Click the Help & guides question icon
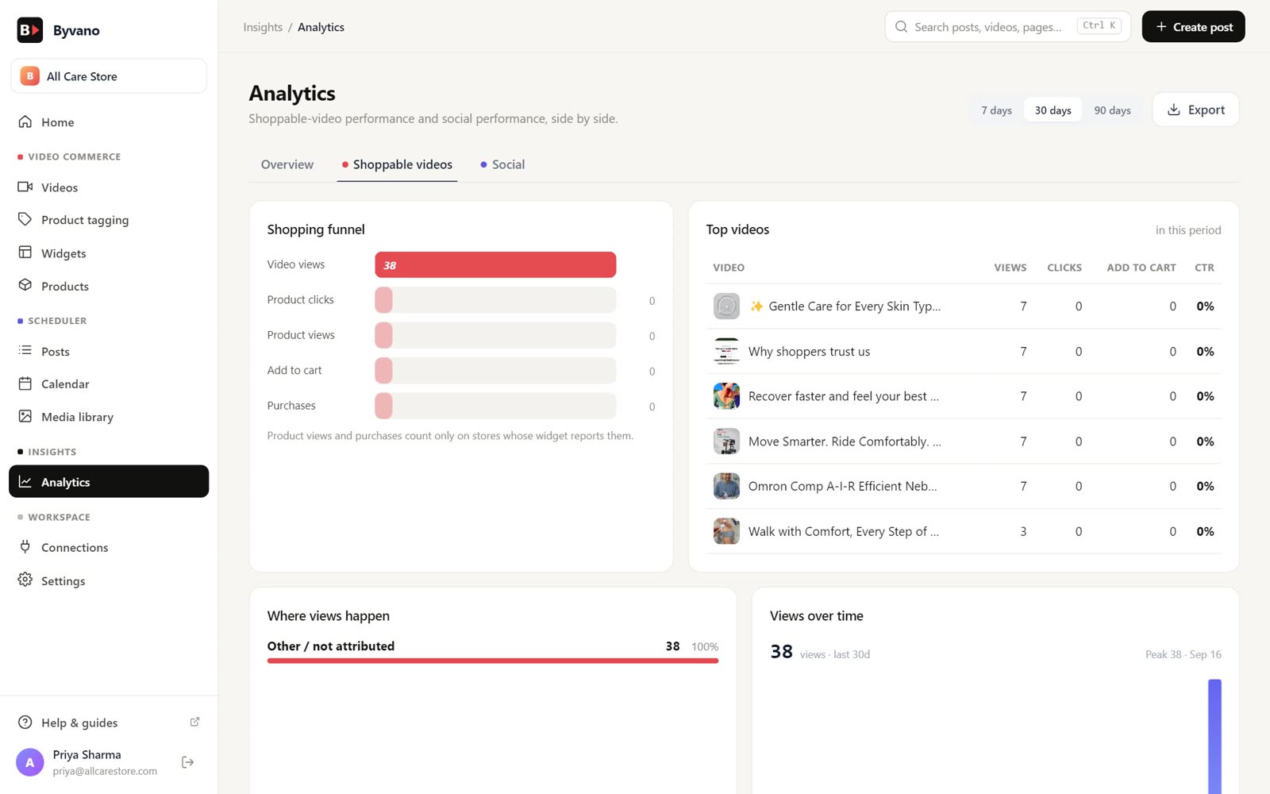Viewport: 1270px width, 794px height. pyautogui.click(x=25, y=723)
